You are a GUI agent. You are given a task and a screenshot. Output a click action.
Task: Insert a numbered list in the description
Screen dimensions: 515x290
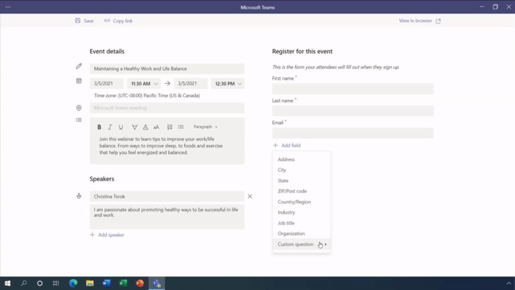click(170, 127)
